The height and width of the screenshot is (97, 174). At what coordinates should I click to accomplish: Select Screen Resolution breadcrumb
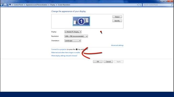(x=64, y=5)
